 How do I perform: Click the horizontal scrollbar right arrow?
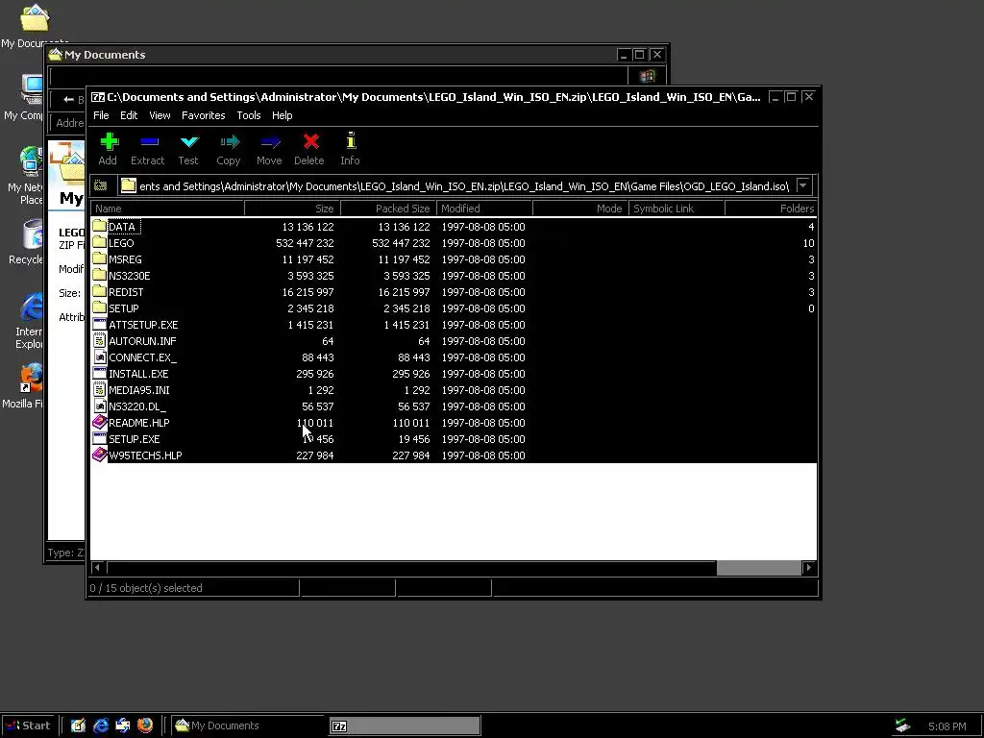pos(809,567)
